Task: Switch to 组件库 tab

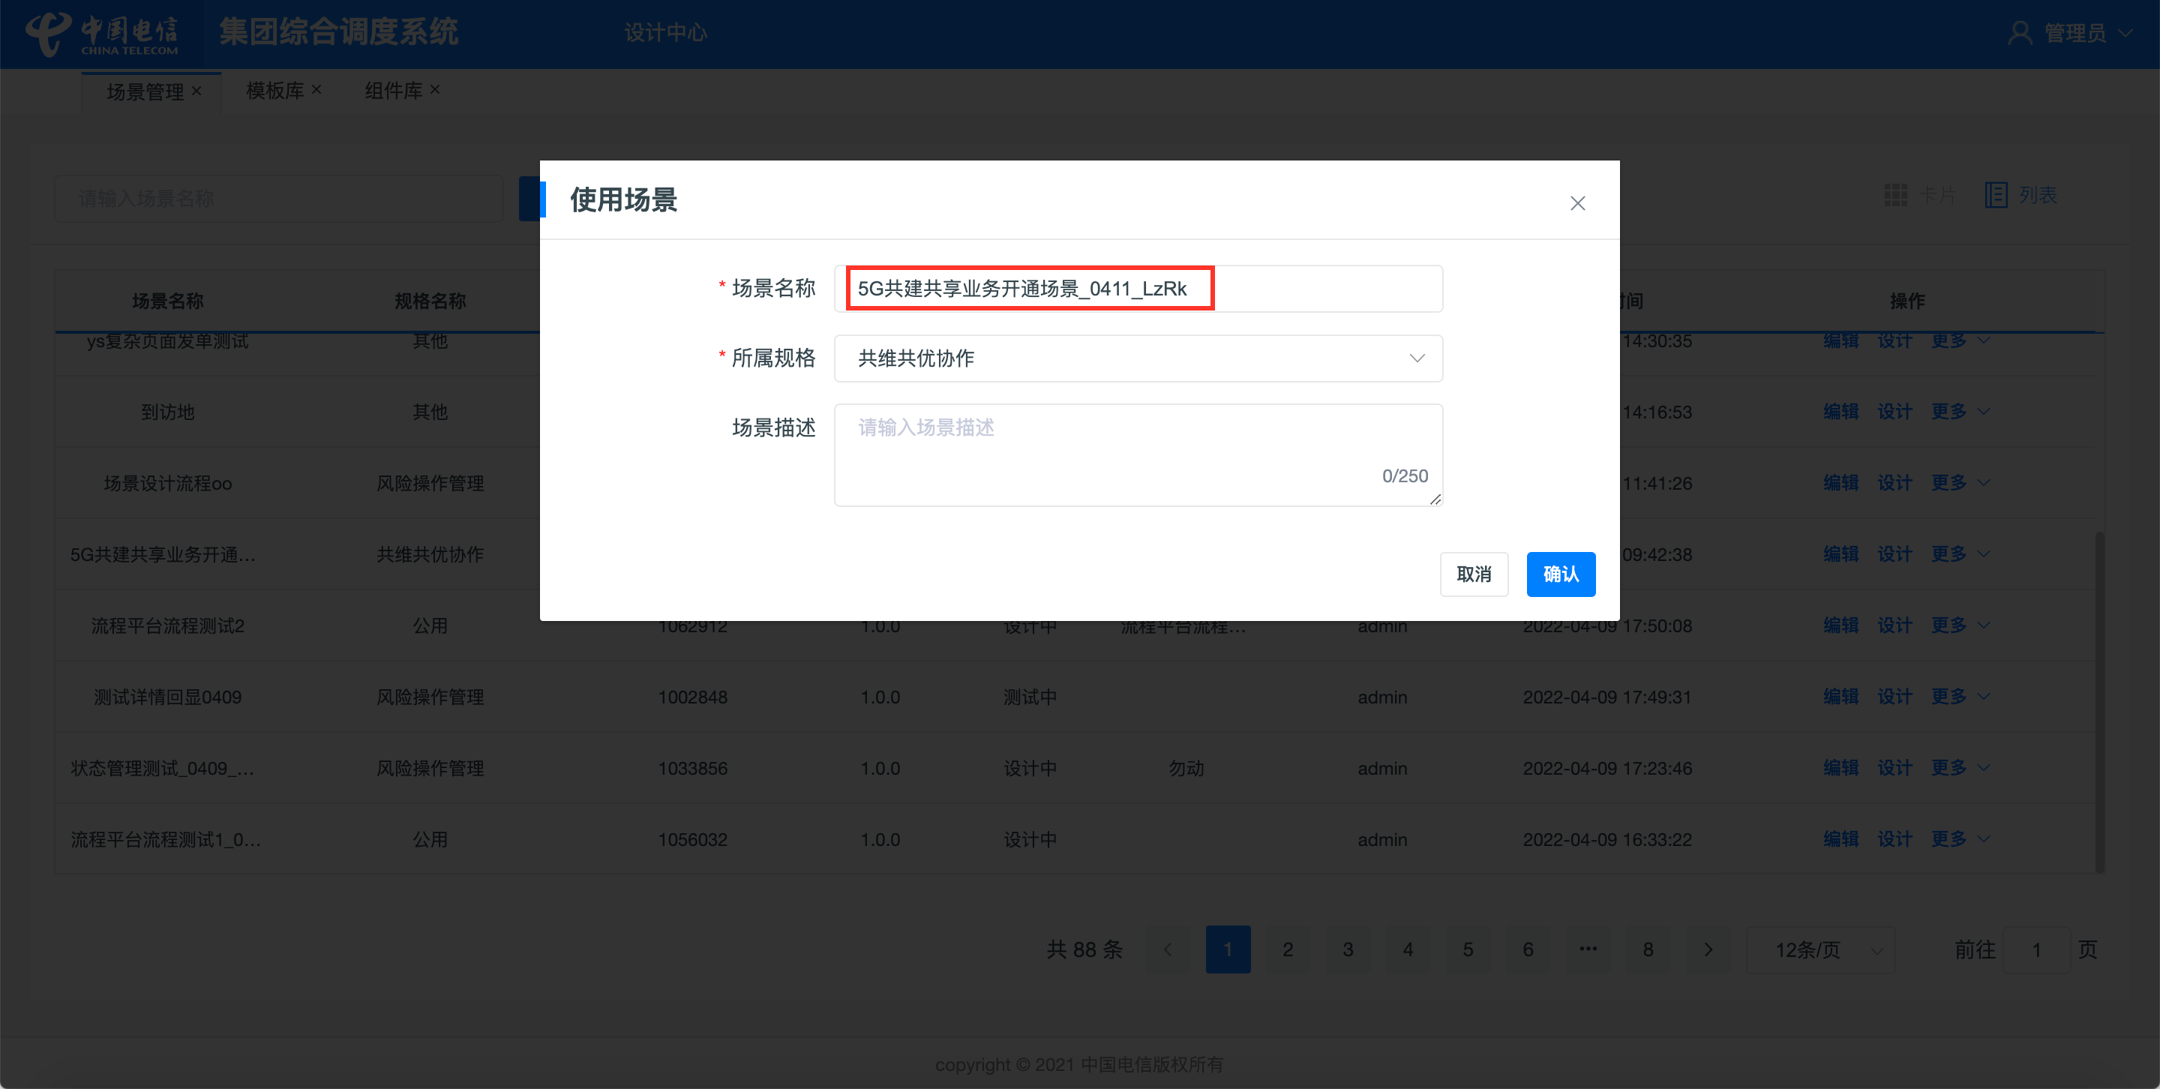Action: tap(393, 91)
